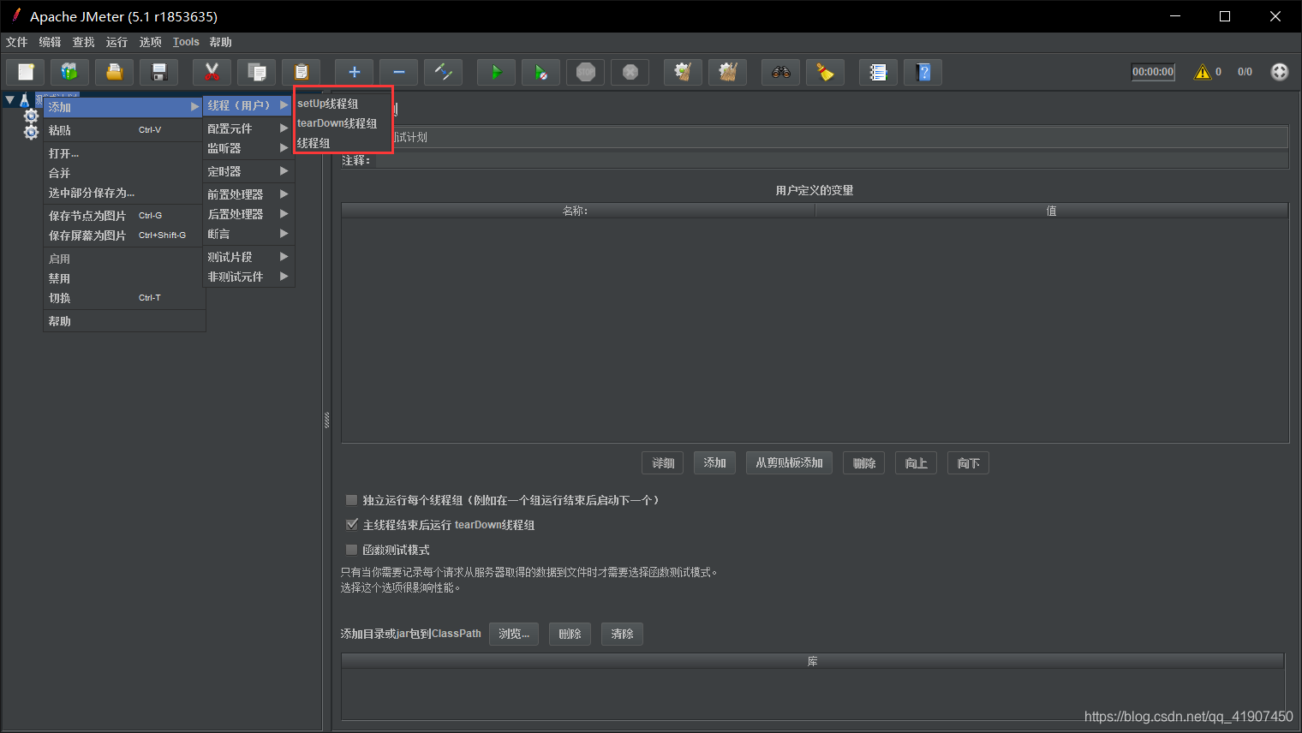
Task: Toggle 函数测试模式 checkbox
Action: coord(351,550)
